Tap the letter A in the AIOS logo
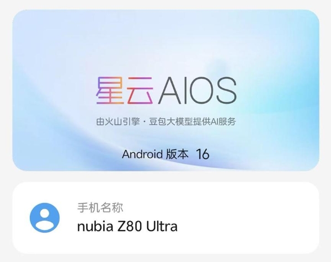 click(170, 90)
